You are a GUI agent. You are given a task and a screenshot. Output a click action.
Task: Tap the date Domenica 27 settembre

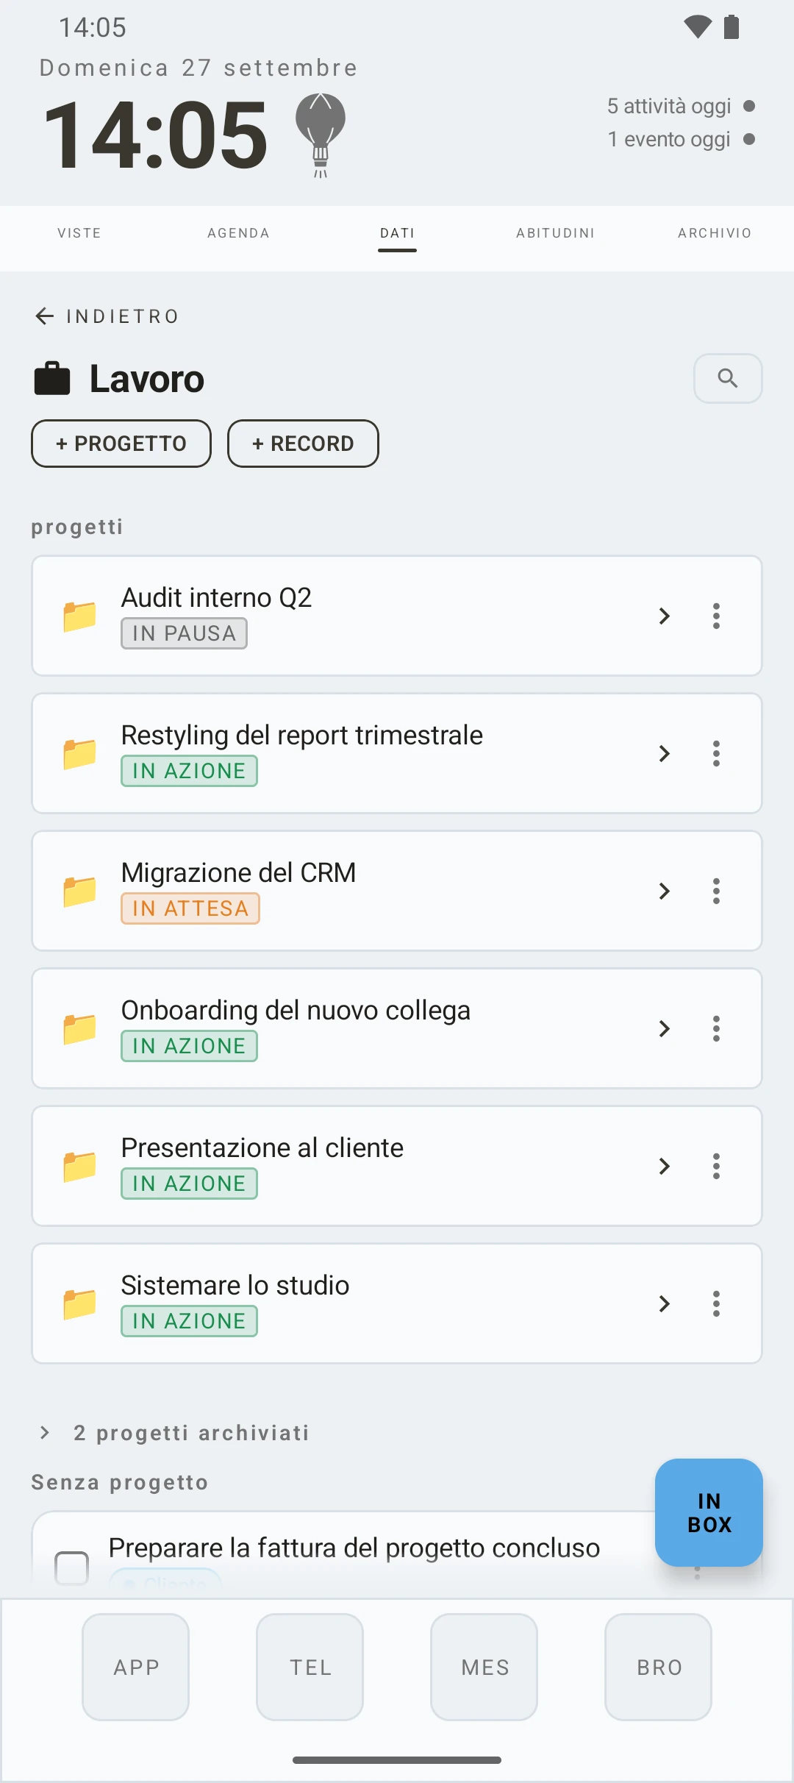198,68
